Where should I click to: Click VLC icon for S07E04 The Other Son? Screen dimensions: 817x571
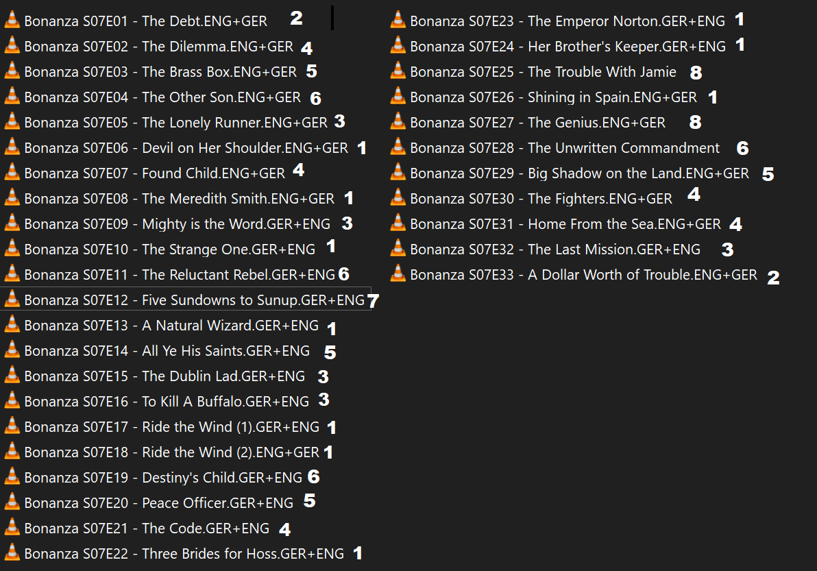click(12, 97)
